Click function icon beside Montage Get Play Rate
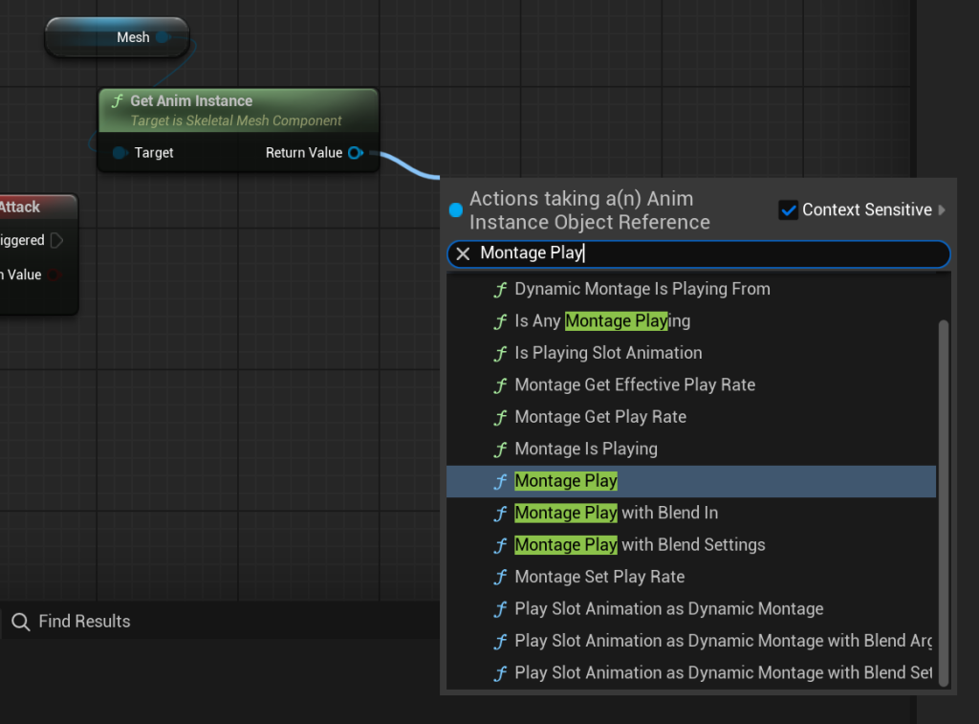 click(500, 417)
